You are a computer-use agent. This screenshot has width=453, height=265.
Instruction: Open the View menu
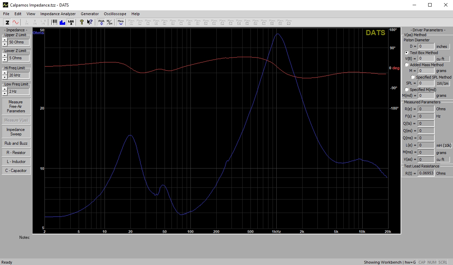[31, 14]
